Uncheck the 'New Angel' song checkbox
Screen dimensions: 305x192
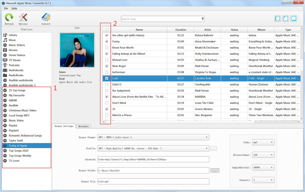click(107, 66)
